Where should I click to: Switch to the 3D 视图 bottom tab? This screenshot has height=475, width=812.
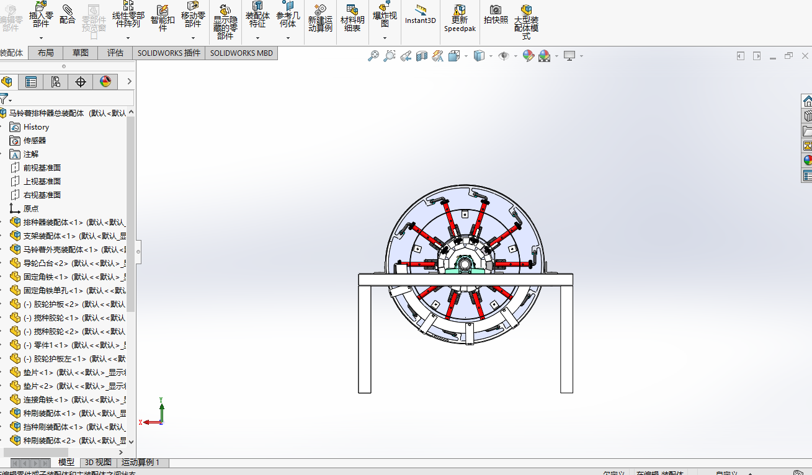98,463
